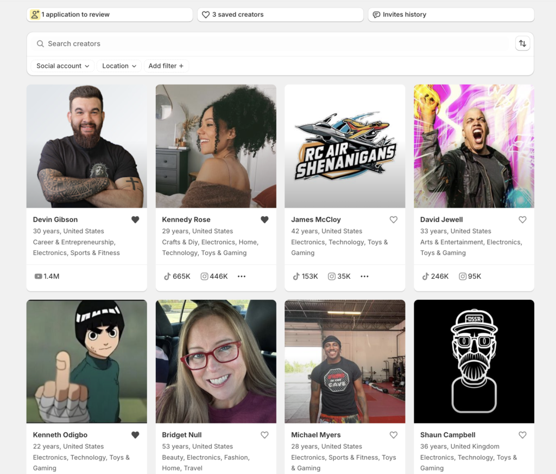The width and height of the screenshot is (556, 474).
Task: Save Shaun Campbell with the heart toggle
Action: 522,434
